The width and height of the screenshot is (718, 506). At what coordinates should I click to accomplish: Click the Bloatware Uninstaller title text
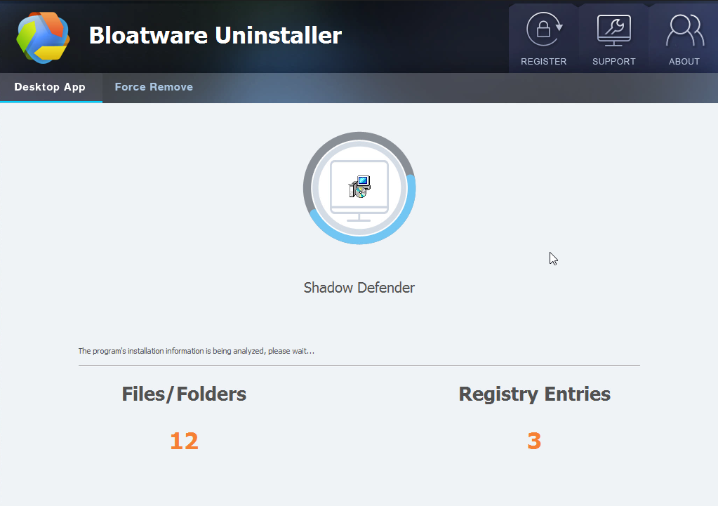pos(215,35)
